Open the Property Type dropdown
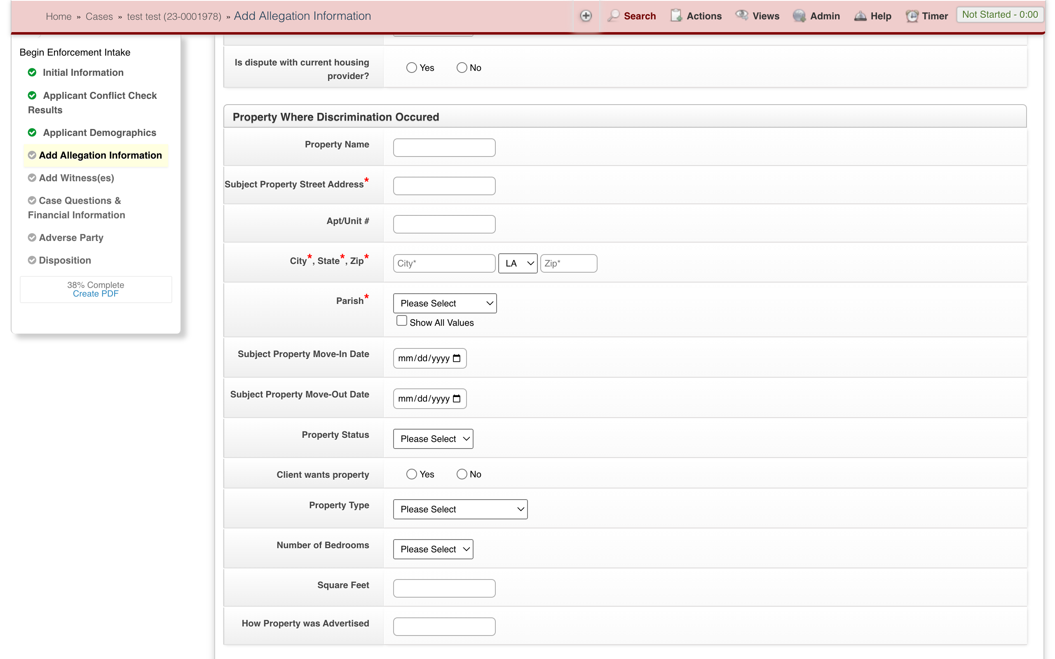Viewport: 1055px width, 659px height. (x=460, y=509)
